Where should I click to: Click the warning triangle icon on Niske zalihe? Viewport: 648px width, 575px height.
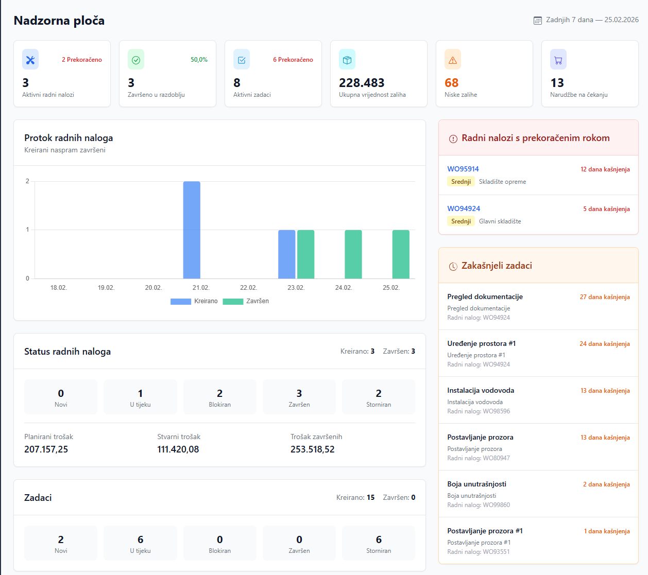[x=452, y=59]
